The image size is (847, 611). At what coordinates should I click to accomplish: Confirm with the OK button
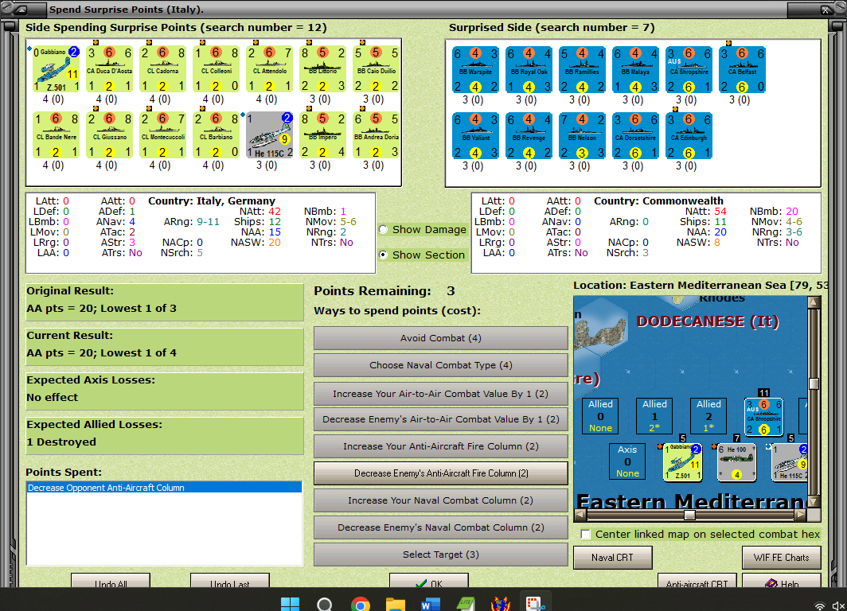pos(429,582)
